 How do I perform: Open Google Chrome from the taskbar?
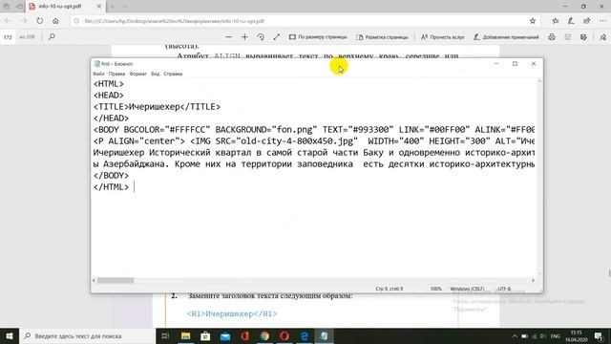[264, 335]
